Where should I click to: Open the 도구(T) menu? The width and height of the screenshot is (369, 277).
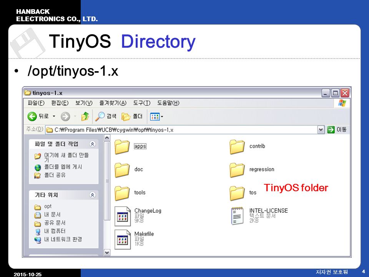tap(142, 103)
